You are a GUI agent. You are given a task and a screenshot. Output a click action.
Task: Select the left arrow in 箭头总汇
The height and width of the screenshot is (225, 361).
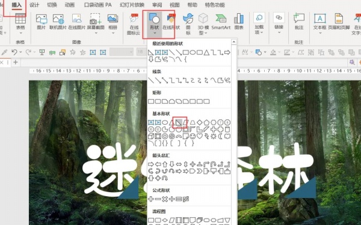click(x=158, y=164)
